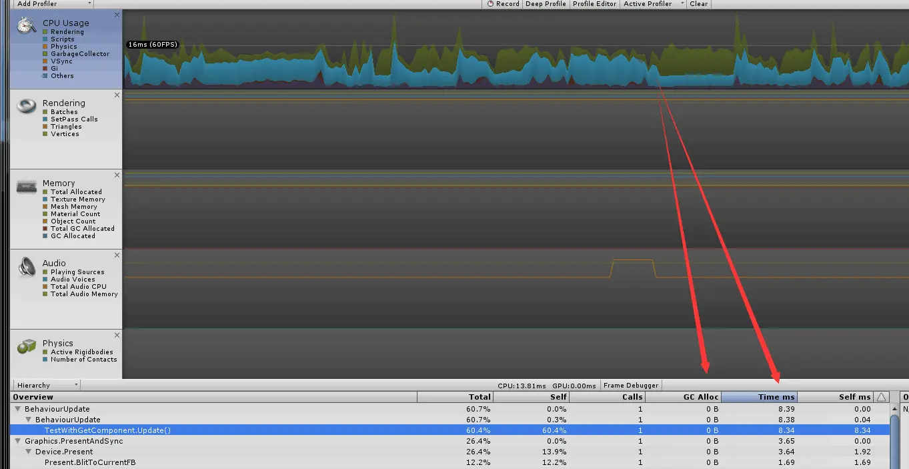Viewport: 909px width, 469px height.
Task: Toggle the VSync series swatch
Action: coord(45,61)
